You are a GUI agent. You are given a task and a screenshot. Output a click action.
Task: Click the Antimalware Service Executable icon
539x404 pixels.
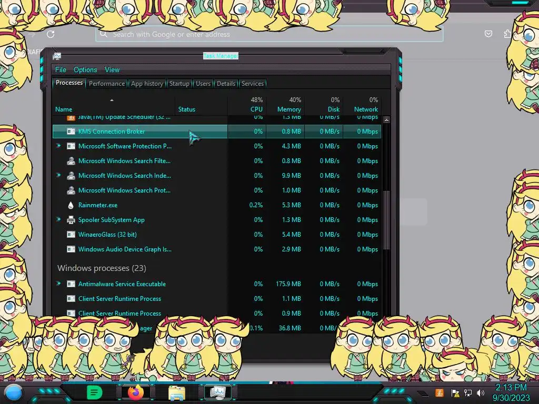click(71, 284)
